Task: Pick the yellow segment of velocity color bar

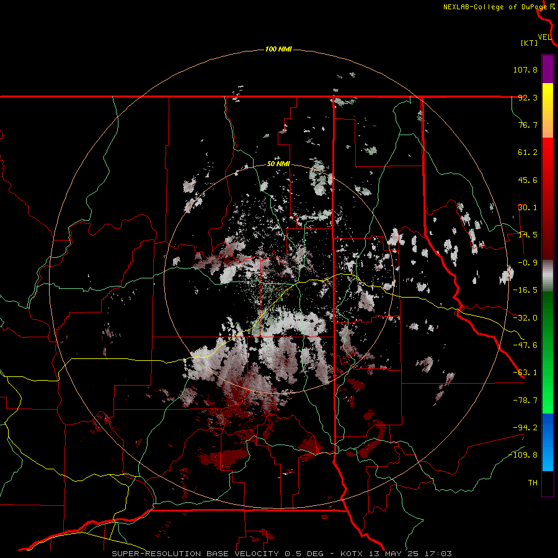Action: pyautogui.click(x=547, y=94)
